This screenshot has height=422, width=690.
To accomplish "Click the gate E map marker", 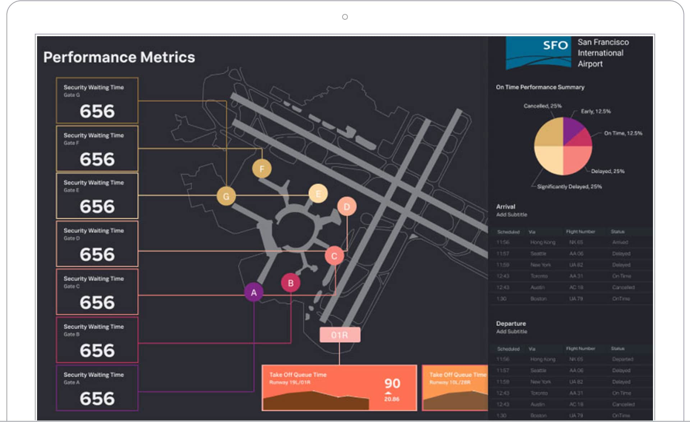I will coord(318,194).
